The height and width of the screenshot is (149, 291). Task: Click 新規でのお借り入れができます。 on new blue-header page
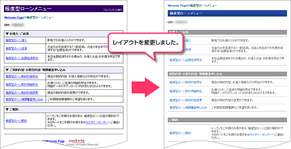pos(231,41)
